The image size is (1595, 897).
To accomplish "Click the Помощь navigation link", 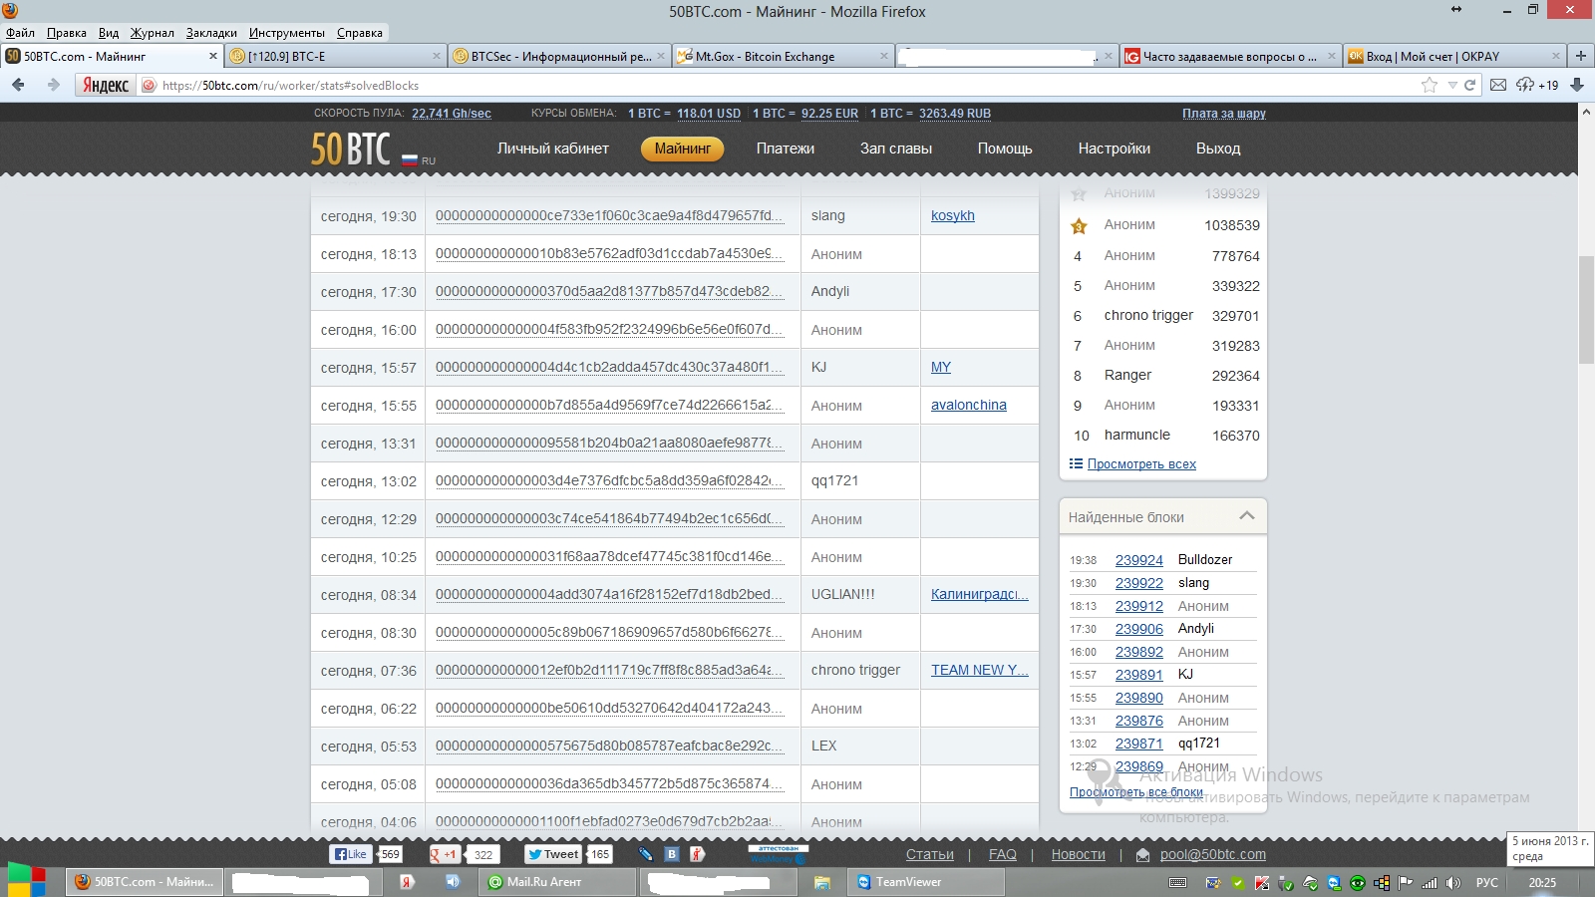I will coord(1005,149).
